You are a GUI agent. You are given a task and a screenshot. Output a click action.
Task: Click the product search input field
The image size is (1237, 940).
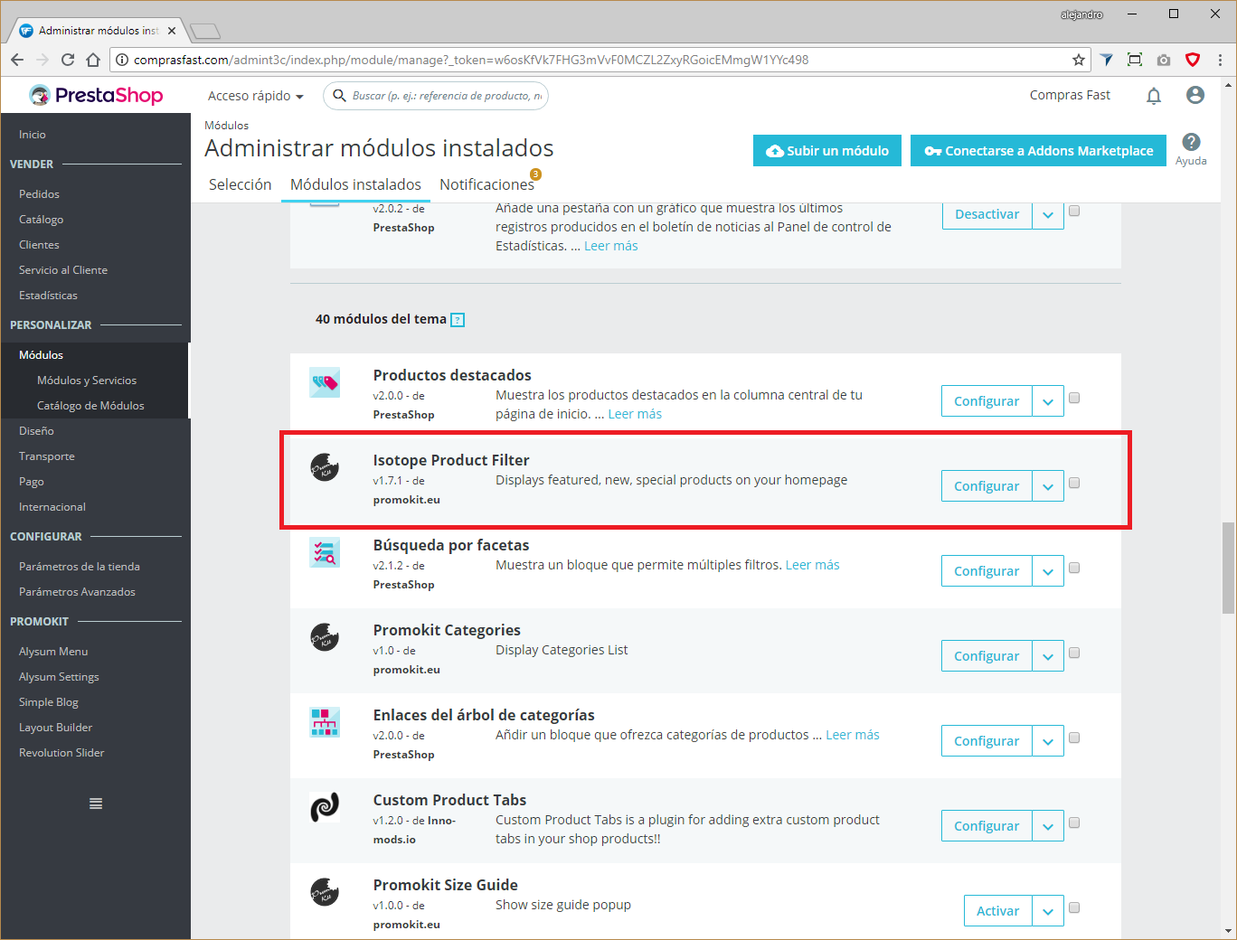(436, 96)
